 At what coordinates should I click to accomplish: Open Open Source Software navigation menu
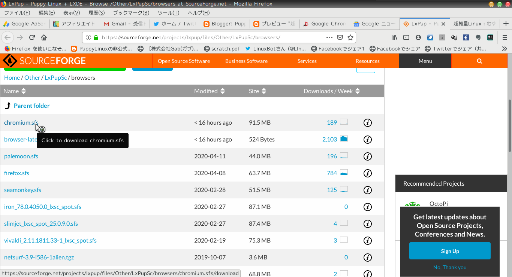[x=184, y=61]
